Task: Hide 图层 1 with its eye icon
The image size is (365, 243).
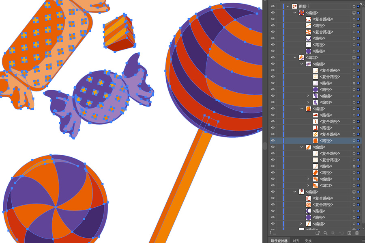Action: click(x=273, y=6)
